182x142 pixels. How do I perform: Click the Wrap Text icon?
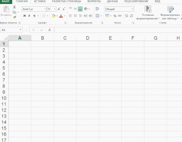coord(97,9)
